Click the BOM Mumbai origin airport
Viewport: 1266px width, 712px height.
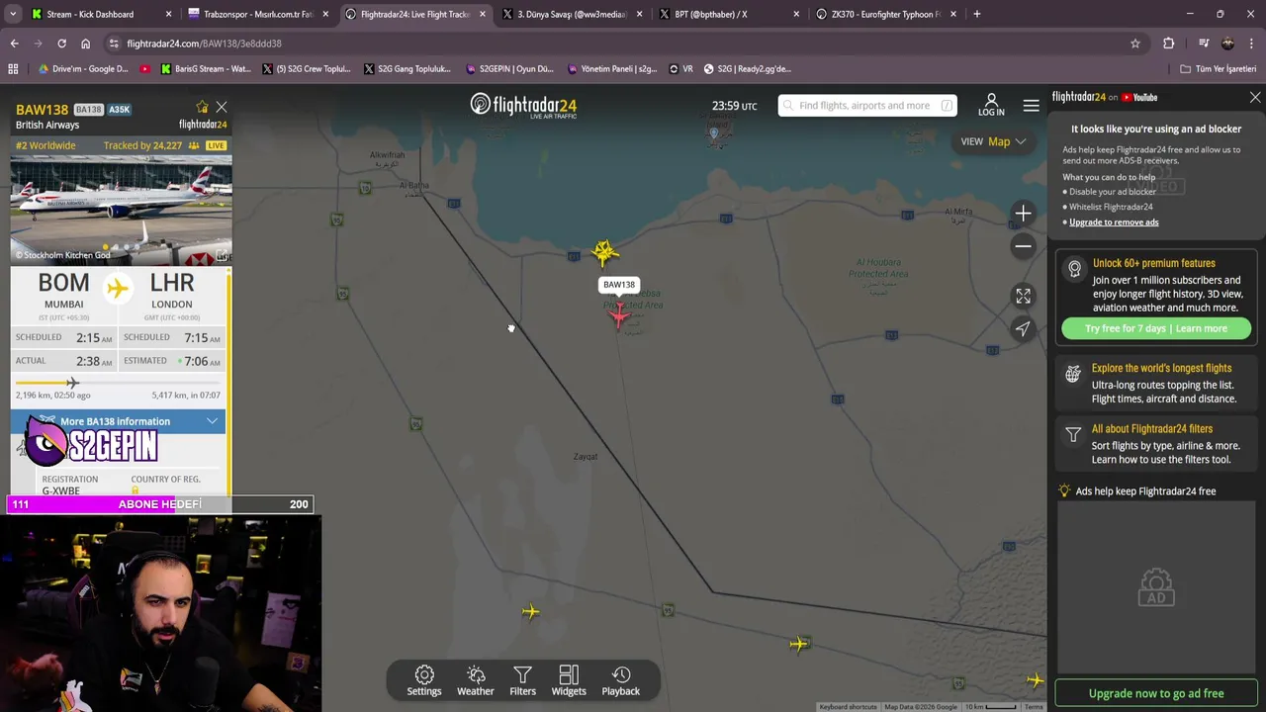[x=63, y=290]
